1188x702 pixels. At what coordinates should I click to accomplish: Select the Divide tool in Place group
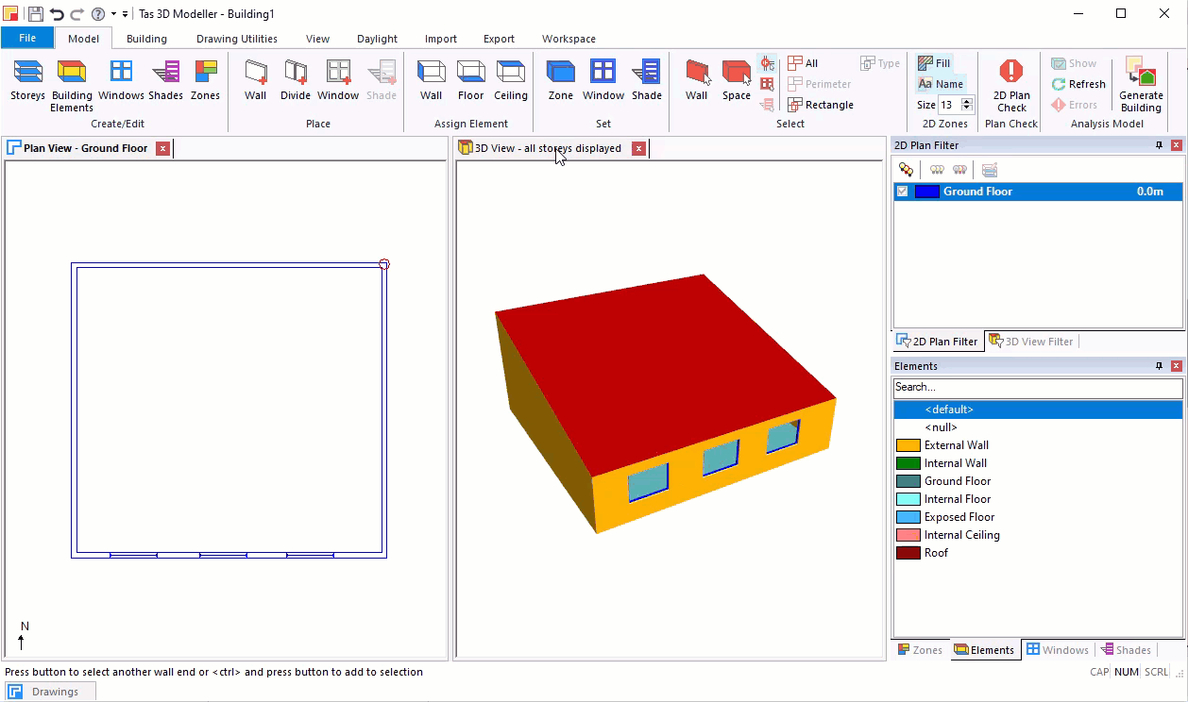click(296, 80)
